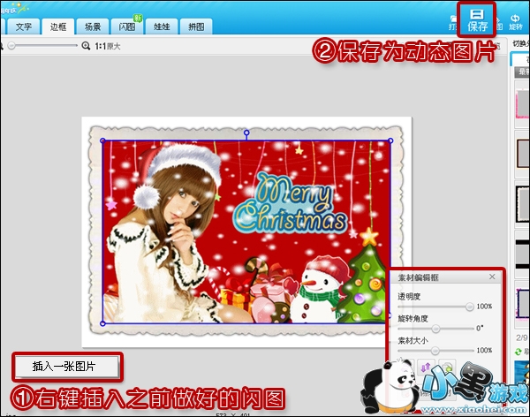530x417 pixels.
Task: Click the 透明度 (Opacity) slider handle
Action: (471, 306)
